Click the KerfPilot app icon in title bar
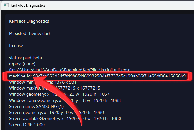Image resolution: width=194 pixels, height=130 pixels. coord(5,5)
